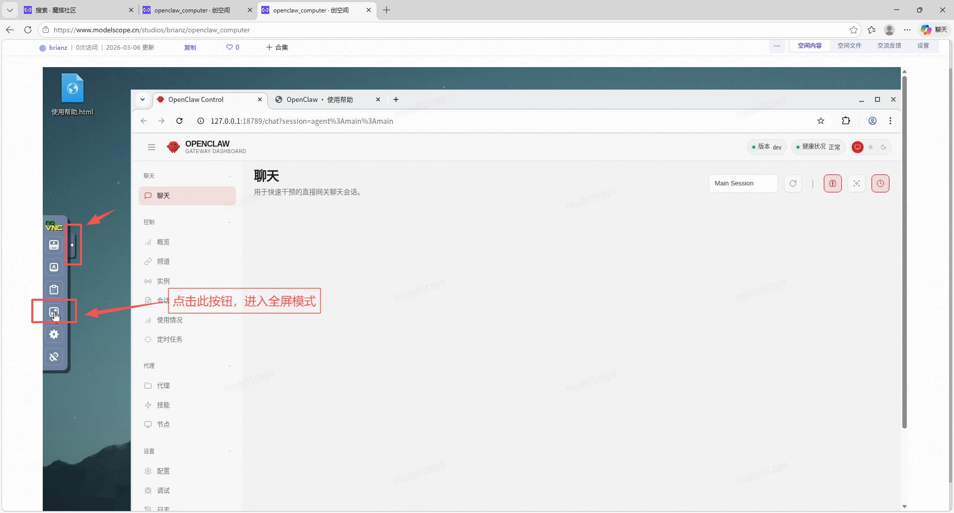Open the inner browser three-dot menu
Image resolution: width=954 pixels, height=513 pixels.
tap(890, 121)
